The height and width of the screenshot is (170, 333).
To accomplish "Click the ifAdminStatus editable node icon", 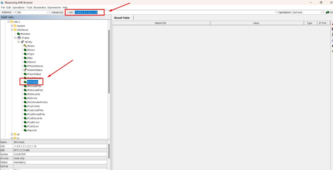I will 25,70.
